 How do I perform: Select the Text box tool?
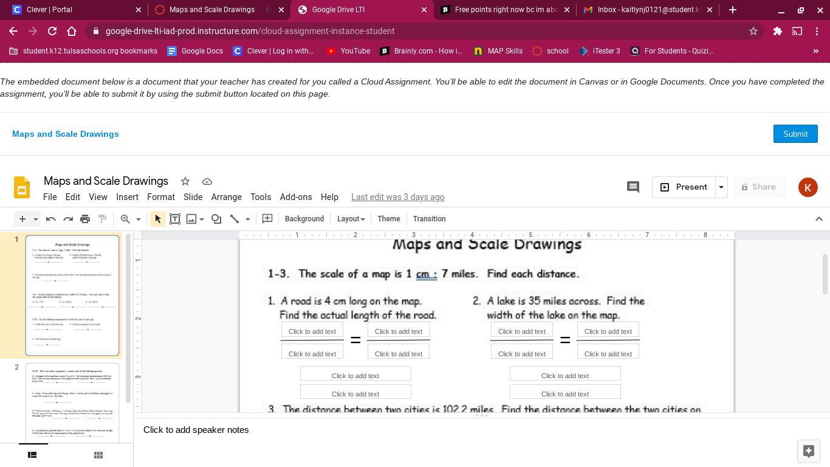tap(175, 219)
